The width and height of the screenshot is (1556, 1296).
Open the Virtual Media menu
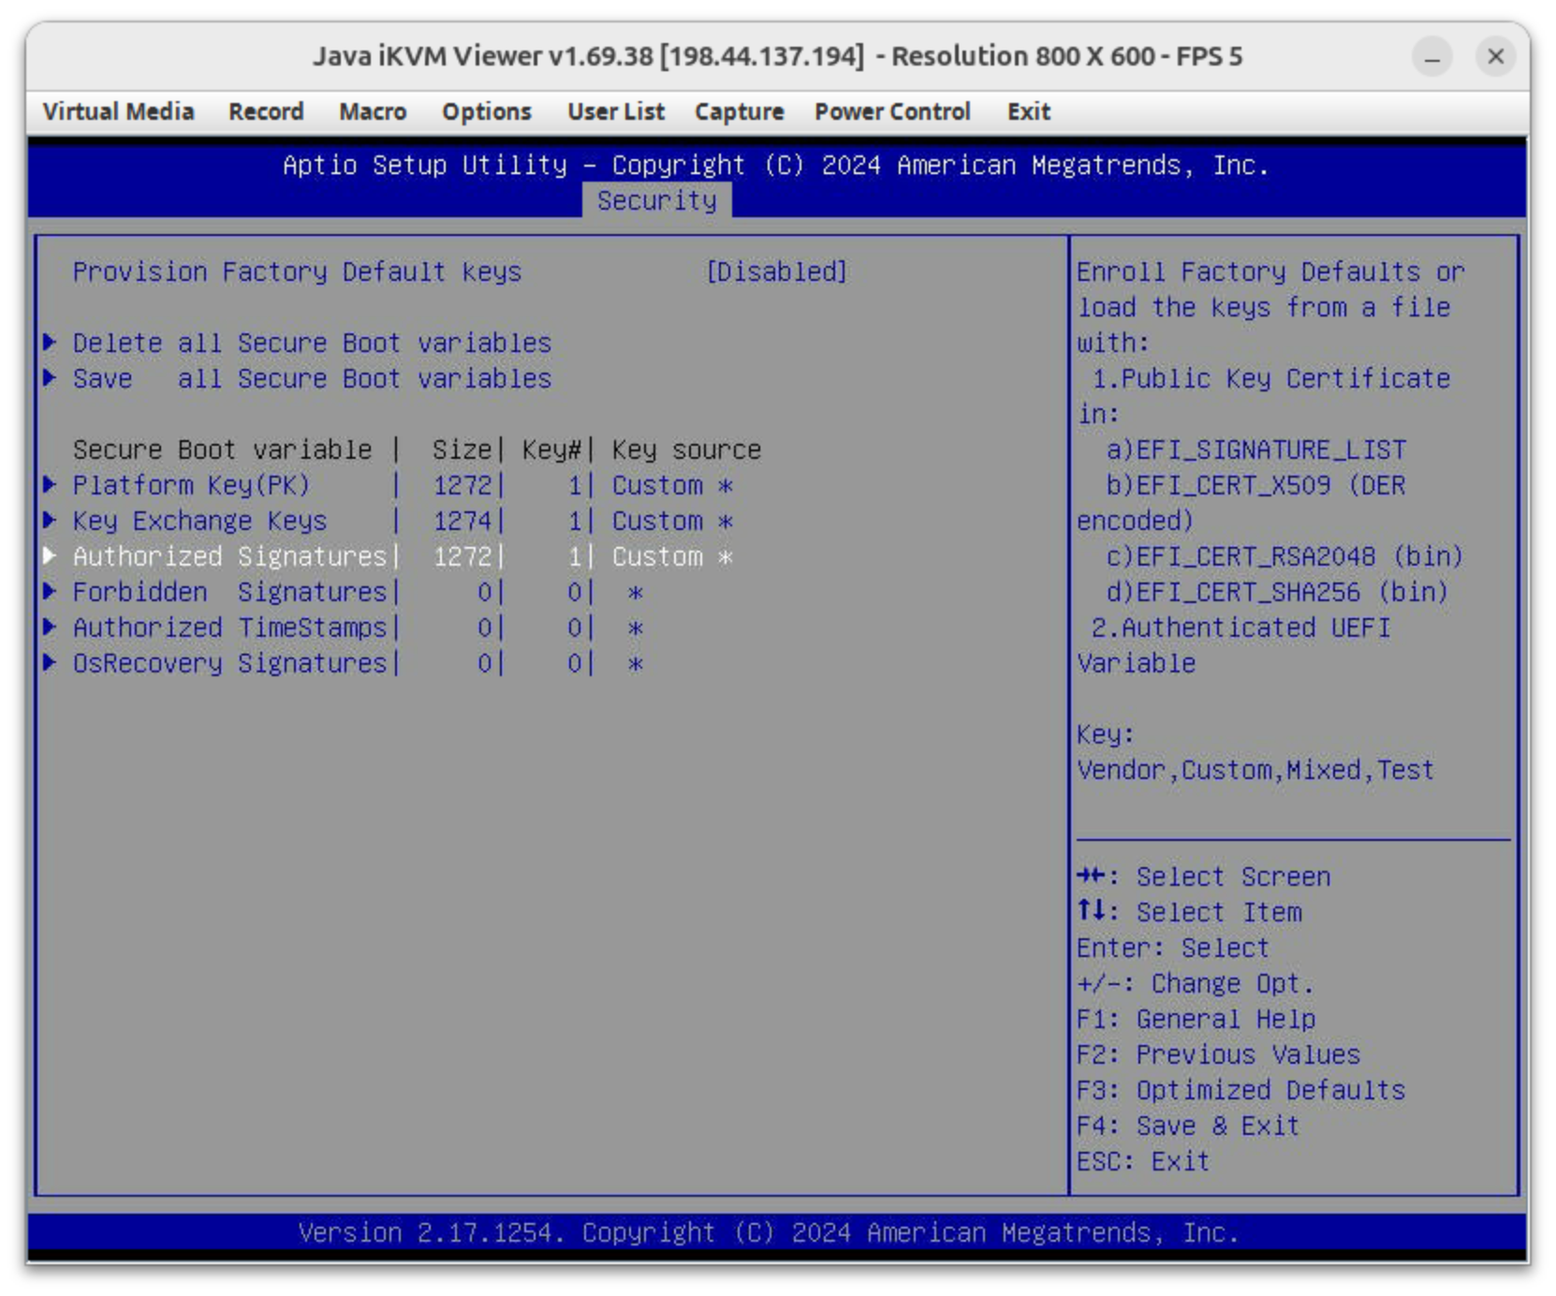(118, 111)
